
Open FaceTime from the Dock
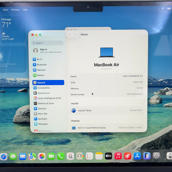pyautogui.click(x=51, y=156)
